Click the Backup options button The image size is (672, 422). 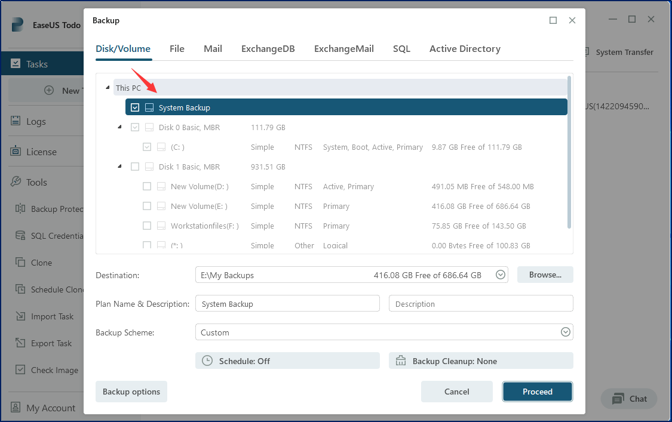click(131, 392)
